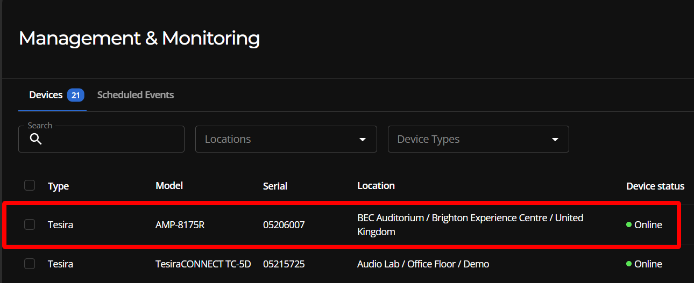Image resolution: width=694 pixels, height=283 pixels.
Task: Click the search magnifier icon
Action: tap(36, 140)
